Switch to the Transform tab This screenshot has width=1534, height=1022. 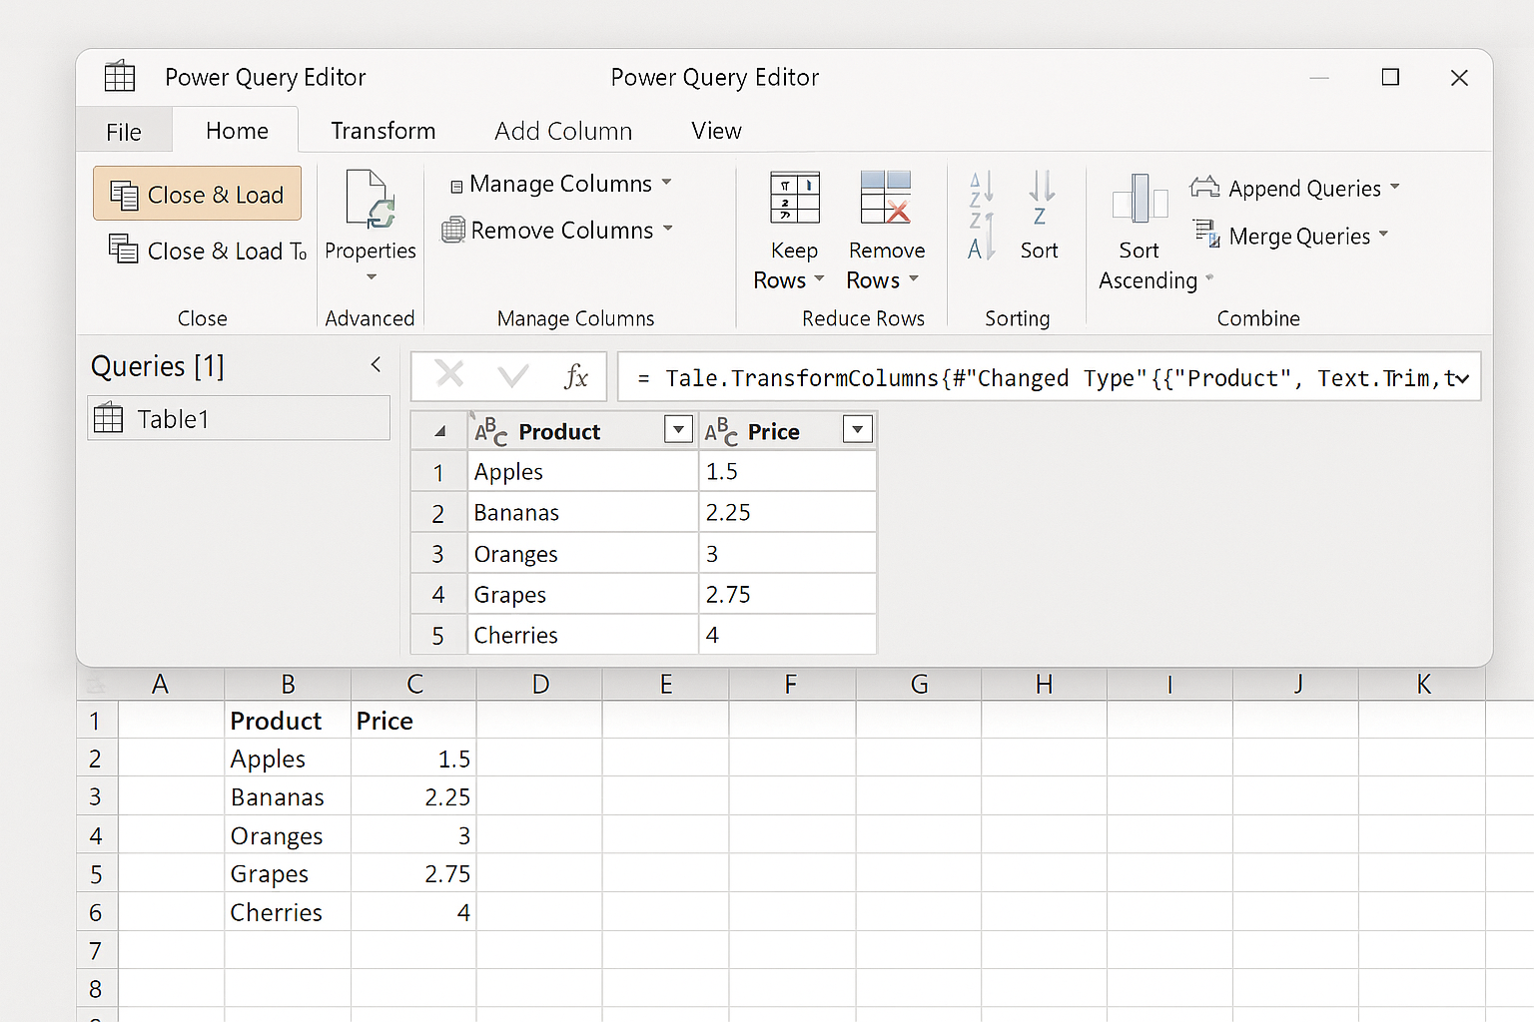[383, 131]
